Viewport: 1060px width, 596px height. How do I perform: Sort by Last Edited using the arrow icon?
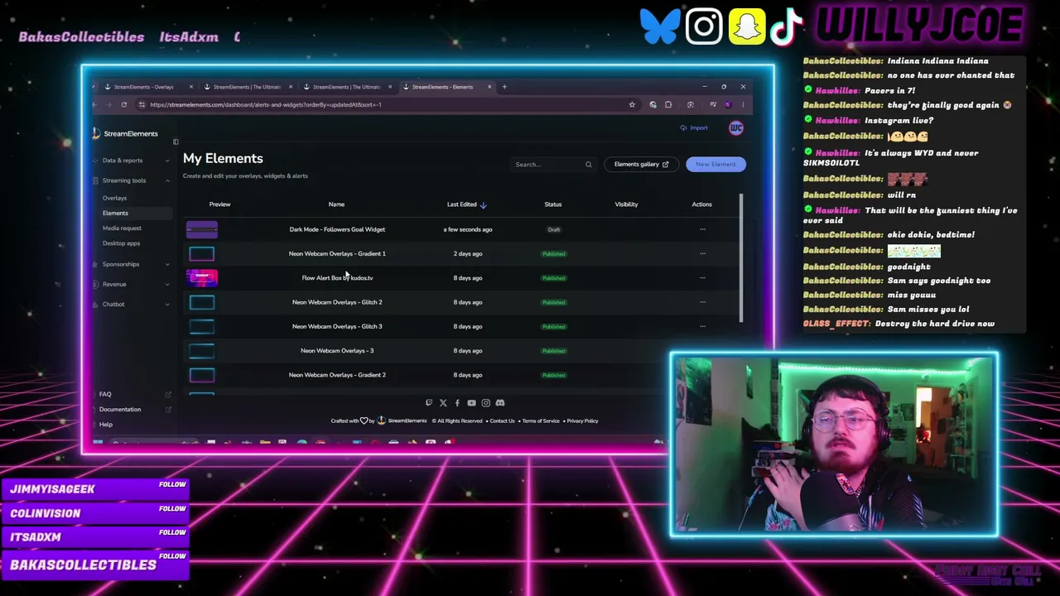click(484, 204)
